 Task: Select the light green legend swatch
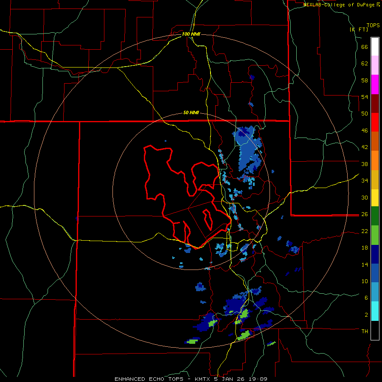coord(375,235)
